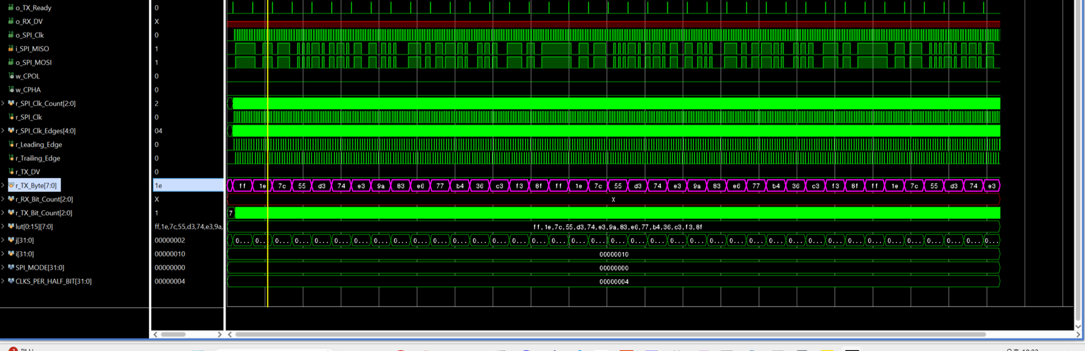Click the r_Trailing_Edge register icon
1085x351 pixels.
pyautogui.click(x=11, y=158)
